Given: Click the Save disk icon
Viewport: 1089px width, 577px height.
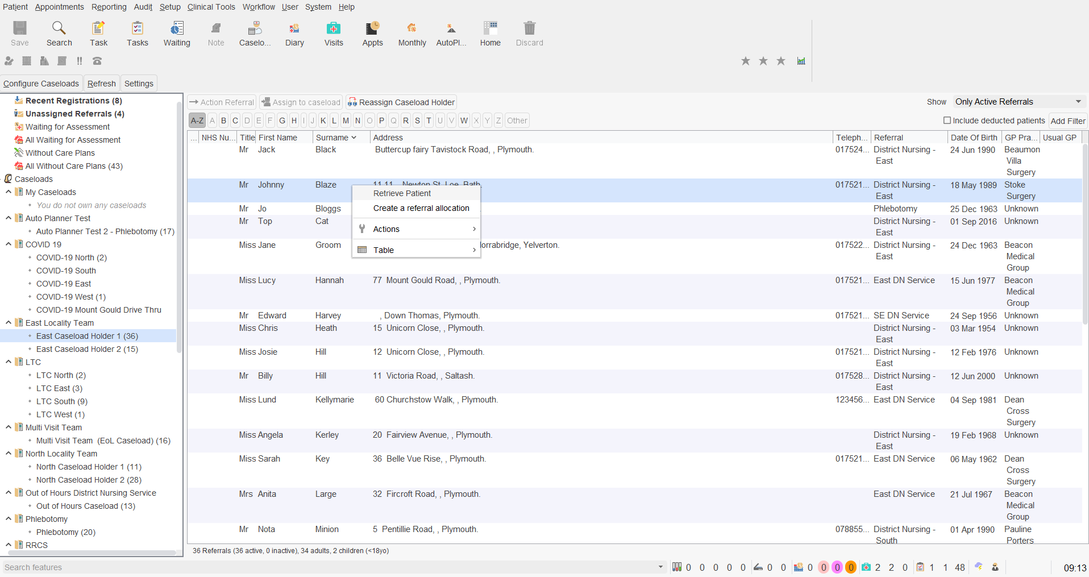Looking at the screenshot, I should click(x=20, y=34).
